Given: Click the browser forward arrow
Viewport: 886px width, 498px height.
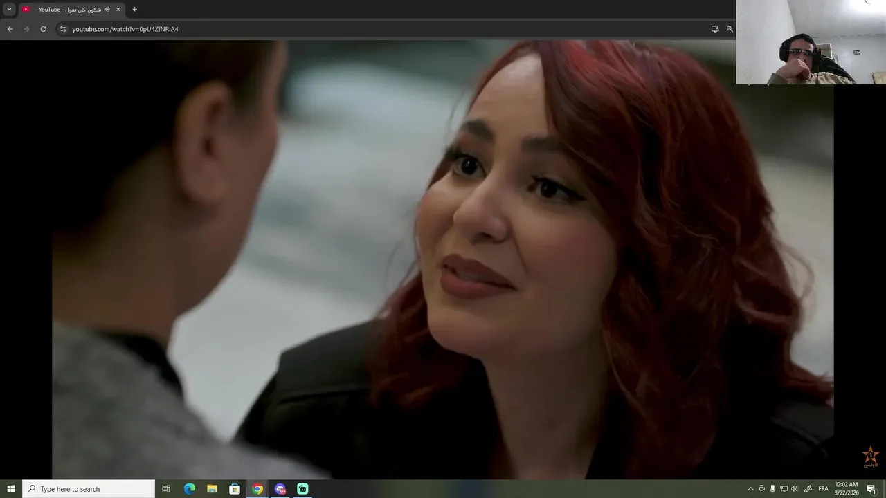Looking at the screenshot, I should (26, 29).
